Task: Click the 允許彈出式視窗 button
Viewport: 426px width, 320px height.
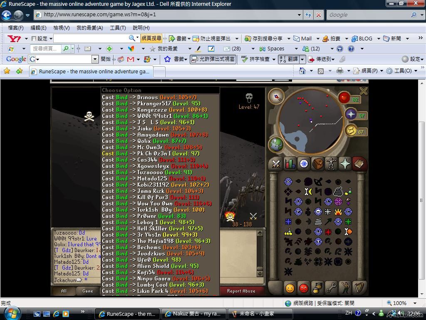Action: pos(213,59)
